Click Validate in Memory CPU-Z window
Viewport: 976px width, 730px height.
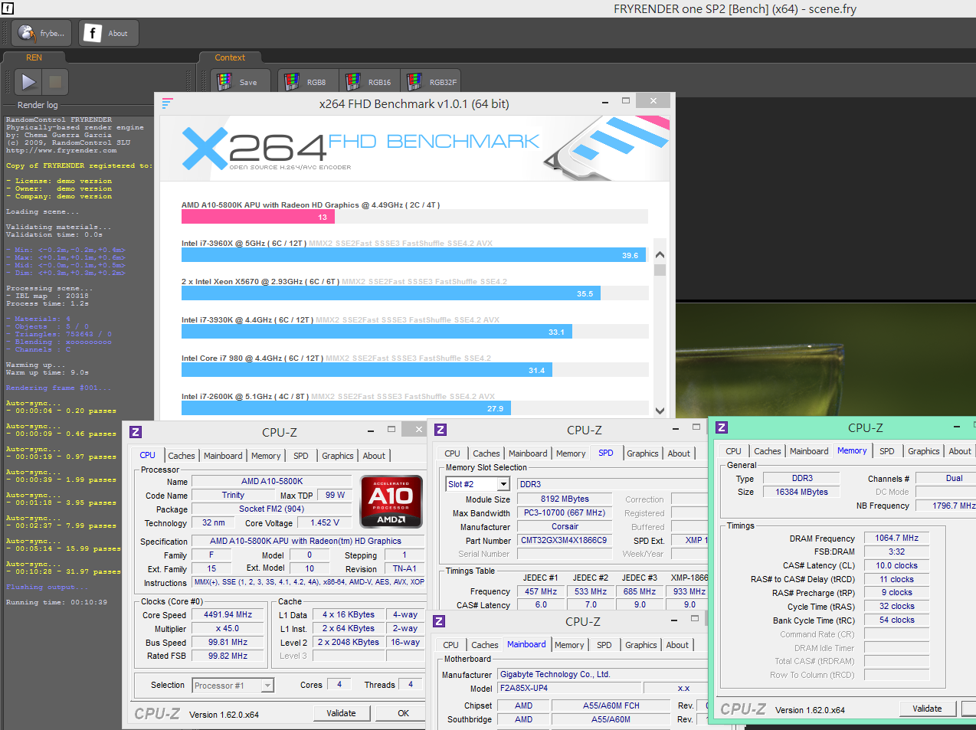(927, 709)
